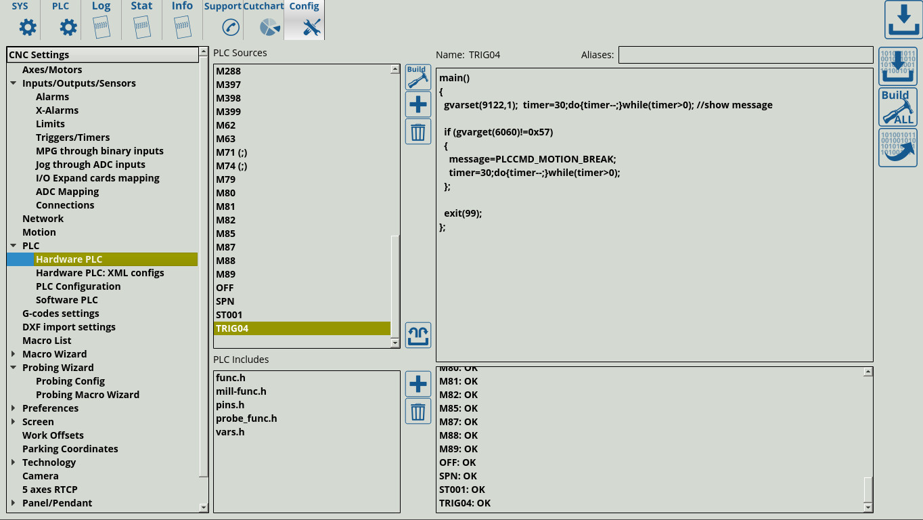Delete PLC include with trash icon
Image resolution: width=923 pixels, height=520 pixels.
click(x=418, y=411)
